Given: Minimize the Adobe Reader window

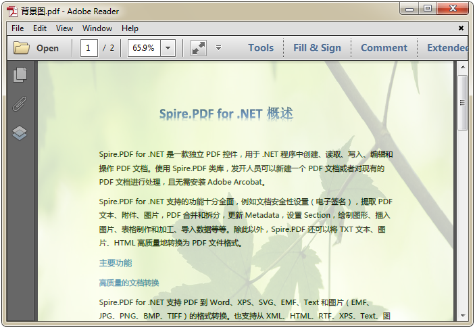Looking at the screenshot, I should point(409,8).
